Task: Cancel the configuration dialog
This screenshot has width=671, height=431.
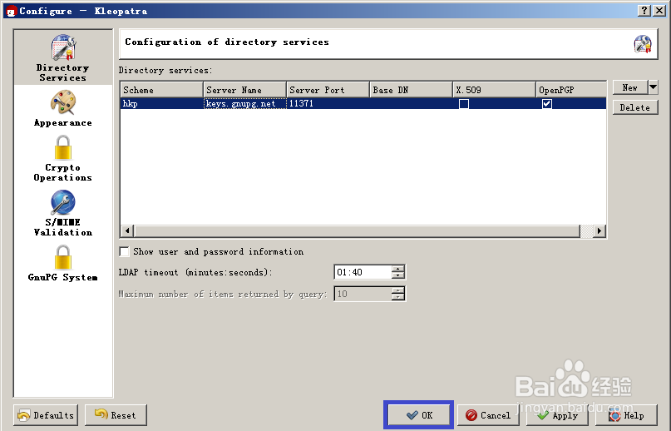Action: [x=488, y=414]
